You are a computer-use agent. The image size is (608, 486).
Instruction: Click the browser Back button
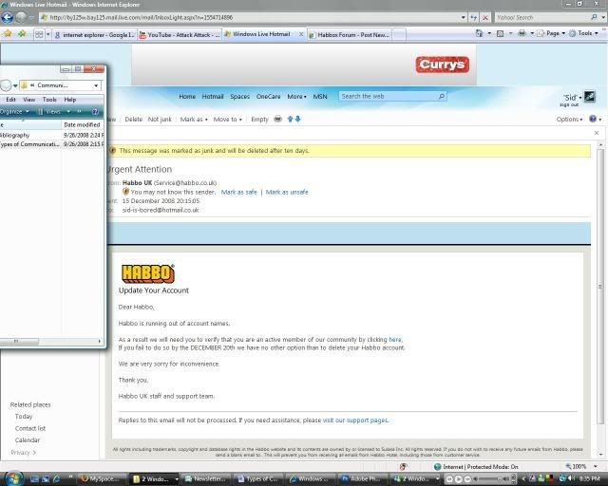point(7,17)
